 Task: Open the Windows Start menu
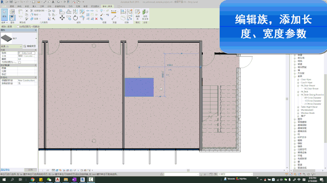(x=4, y=179)
